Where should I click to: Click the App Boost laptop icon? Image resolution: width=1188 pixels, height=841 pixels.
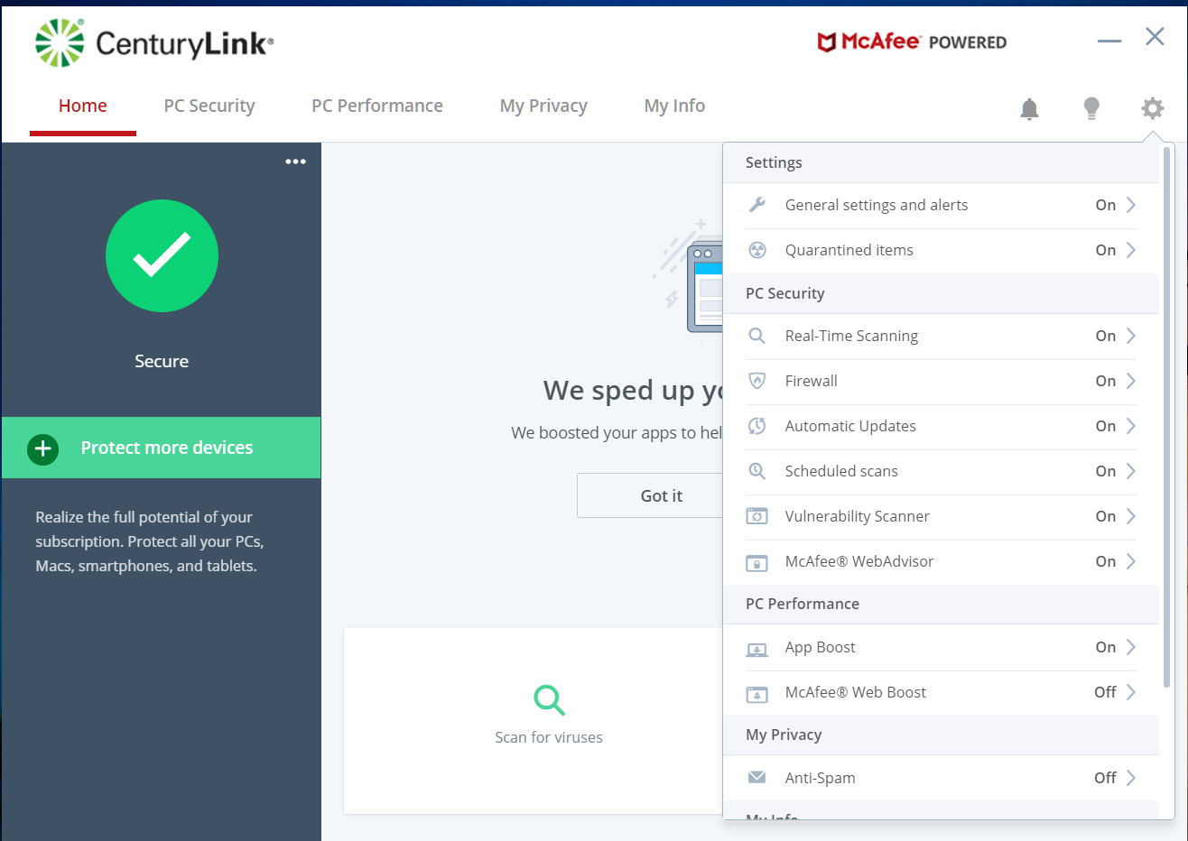[757, 649]
